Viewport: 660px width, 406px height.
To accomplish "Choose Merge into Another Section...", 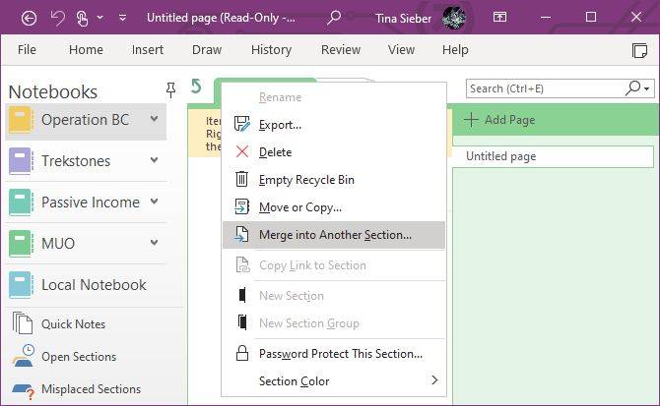I will point(333,235).
